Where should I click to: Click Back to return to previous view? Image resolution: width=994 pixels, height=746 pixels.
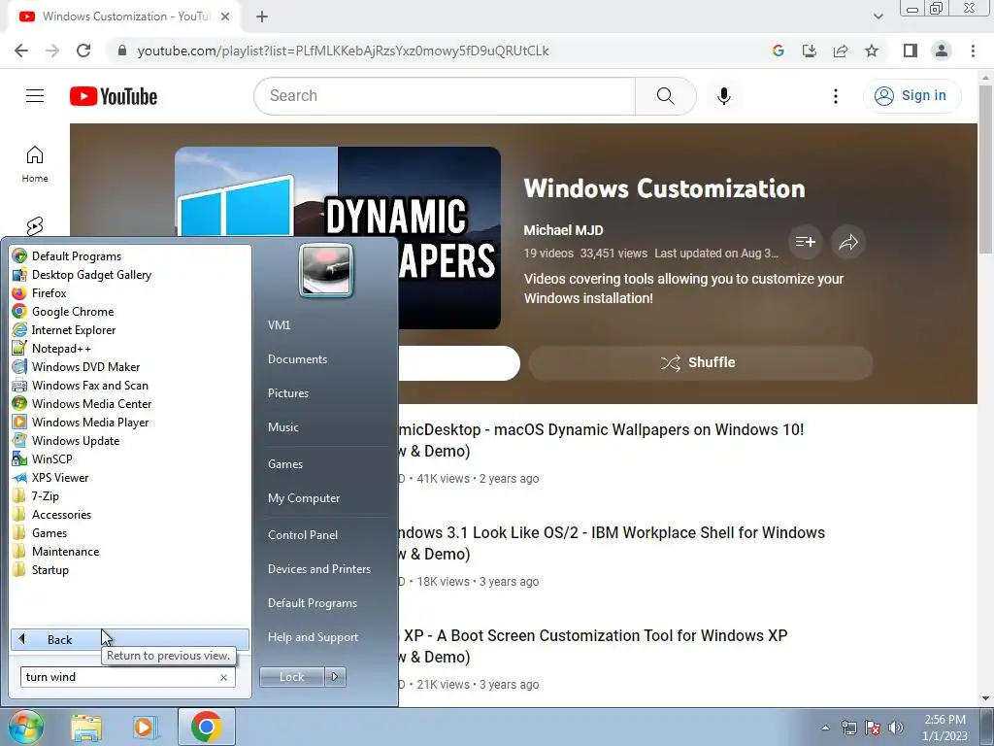(130, 639)
